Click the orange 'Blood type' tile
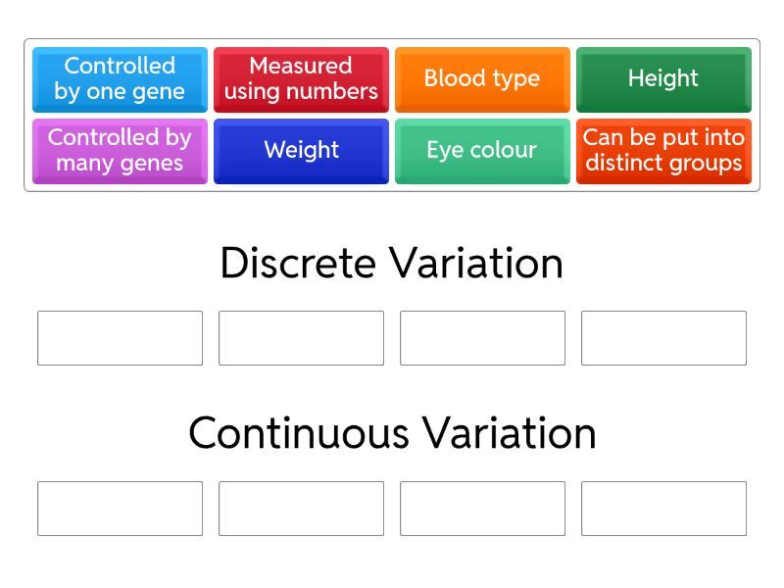 pos(482,79)
